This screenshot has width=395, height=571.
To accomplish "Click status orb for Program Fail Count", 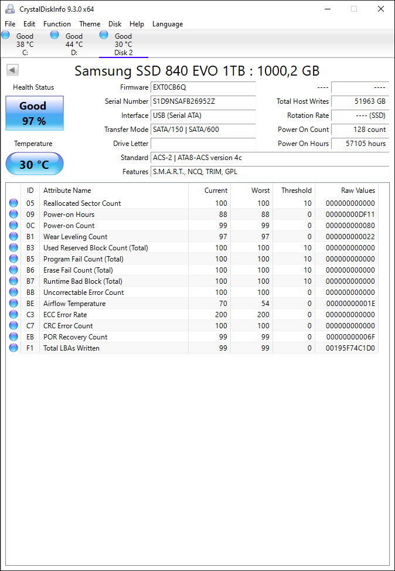I will (x=13, y=259).
